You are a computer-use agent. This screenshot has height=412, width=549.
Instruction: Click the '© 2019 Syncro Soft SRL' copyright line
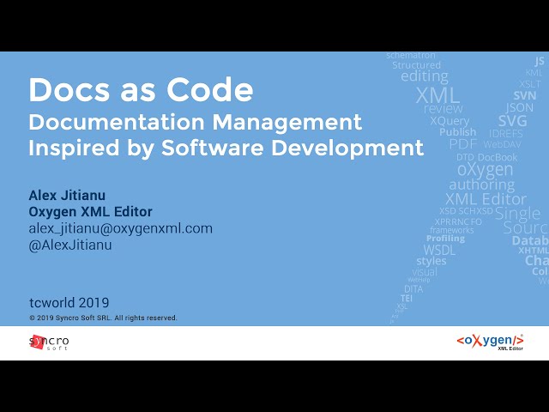pos(103,318)
